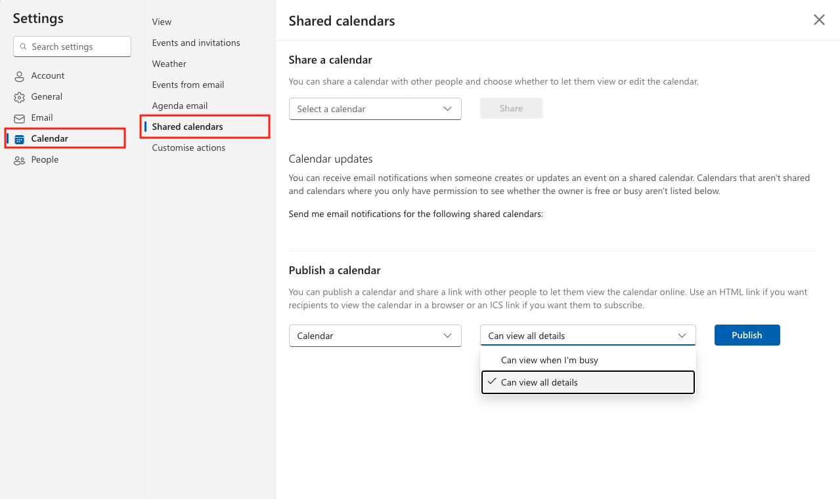This screenshot has height=499, width=840.
Task: Click 'Send me email notifications' text line
Action: pos(416,214)
